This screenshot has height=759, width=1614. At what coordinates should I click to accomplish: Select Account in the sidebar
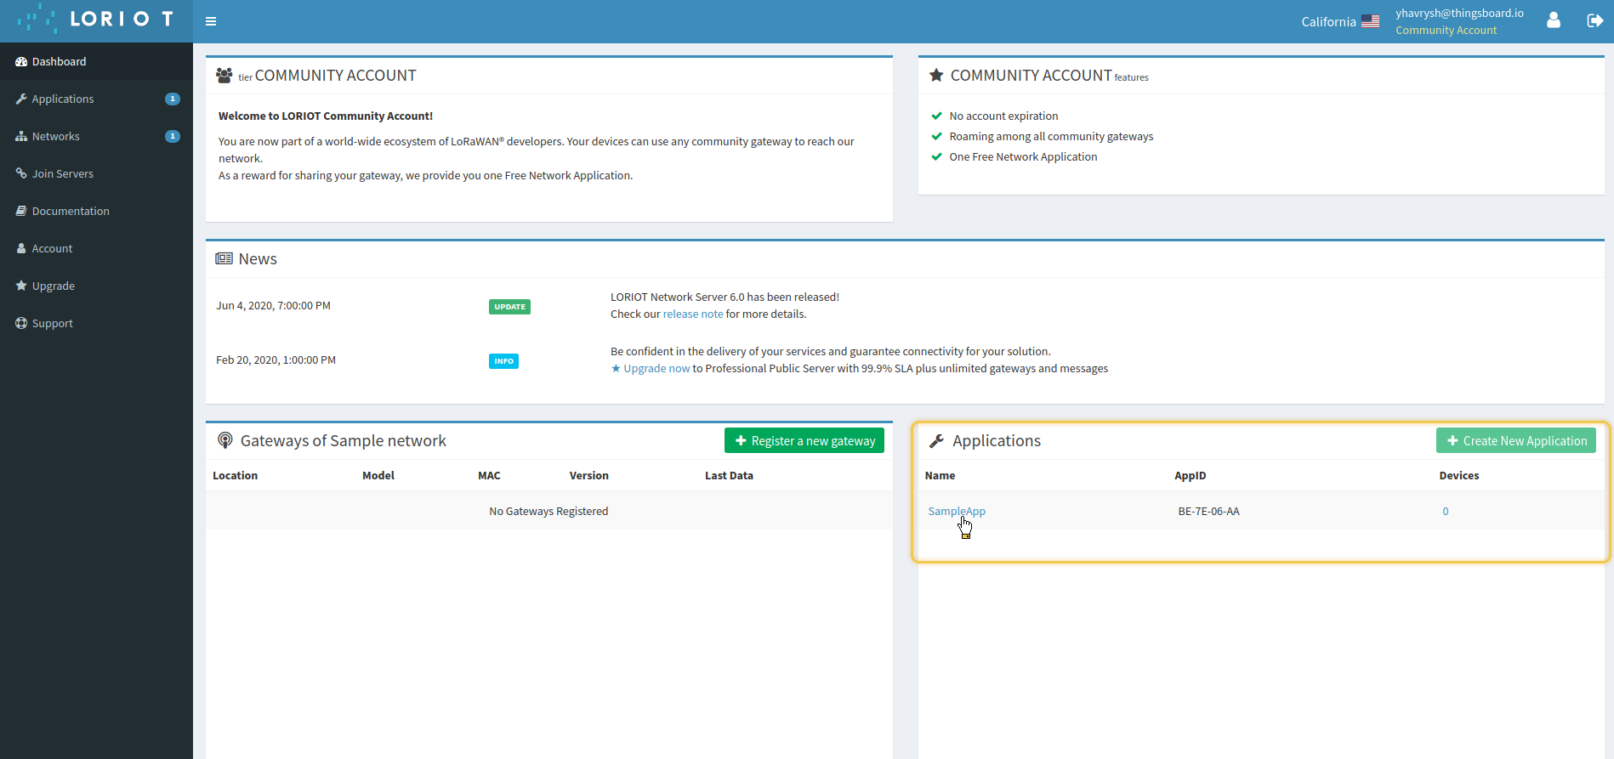point(52,248)
